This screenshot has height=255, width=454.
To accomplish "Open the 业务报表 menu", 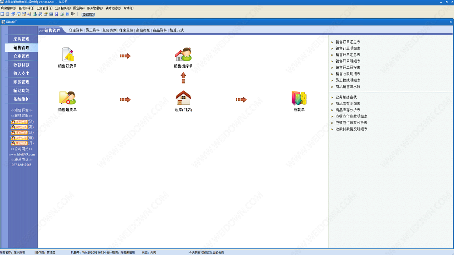I will [63, 8].
